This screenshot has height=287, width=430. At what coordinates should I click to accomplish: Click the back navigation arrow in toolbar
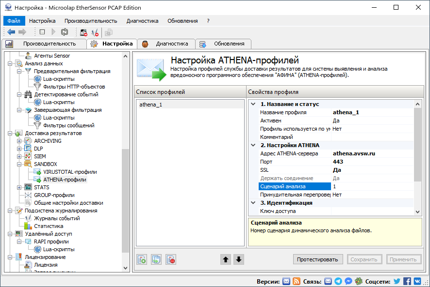tap(10, 32)
